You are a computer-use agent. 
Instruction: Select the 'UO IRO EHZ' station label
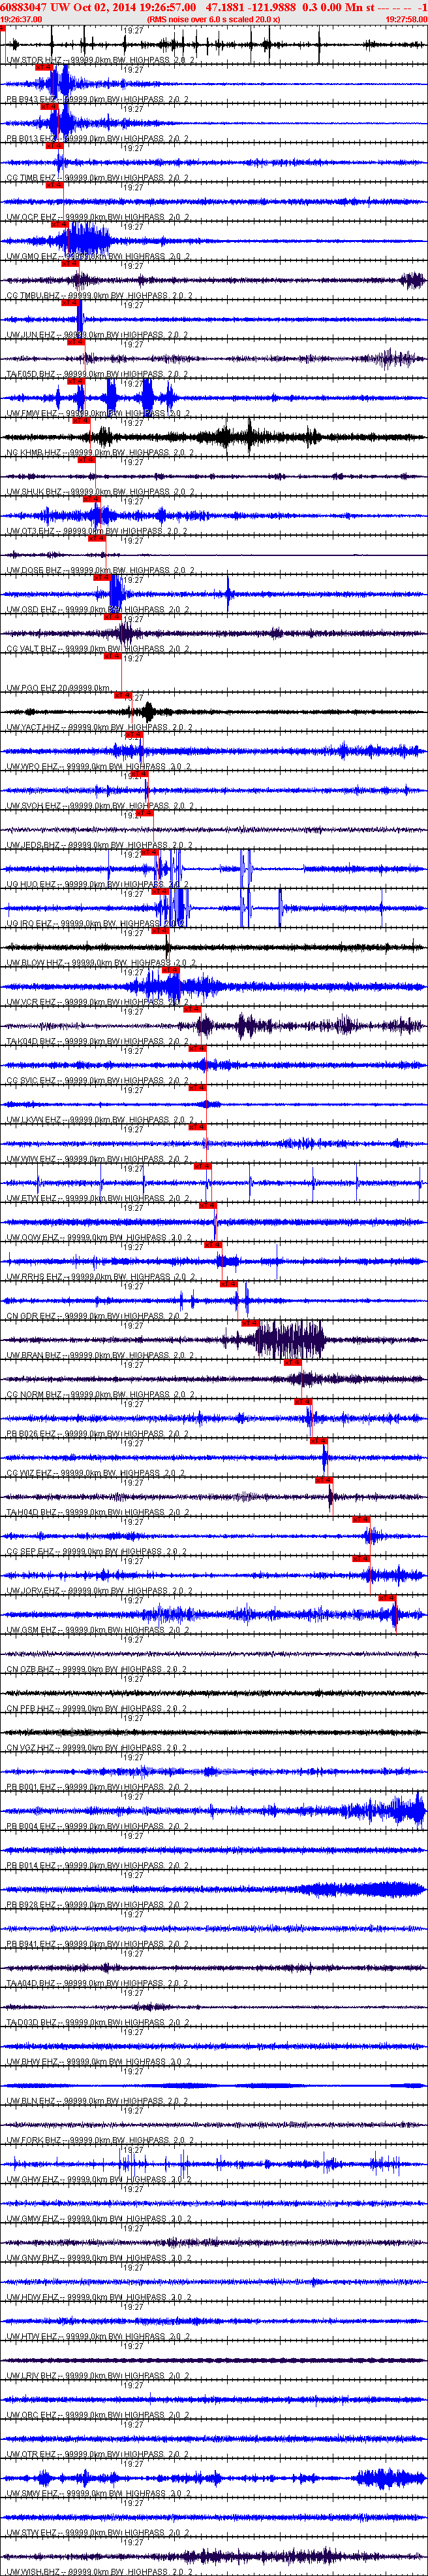coord(31,924)
